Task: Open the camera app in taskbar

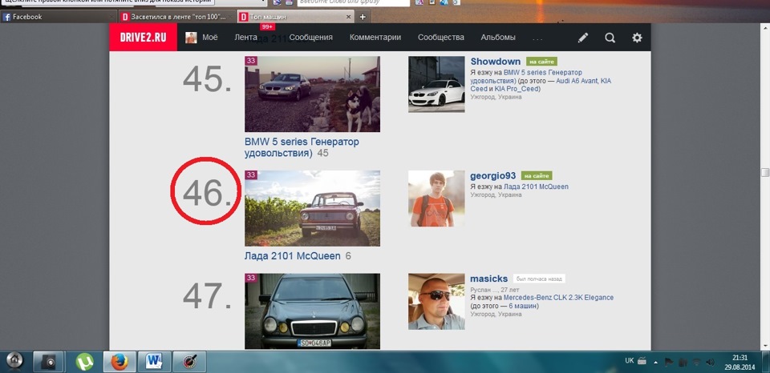Action: [48, 363]
